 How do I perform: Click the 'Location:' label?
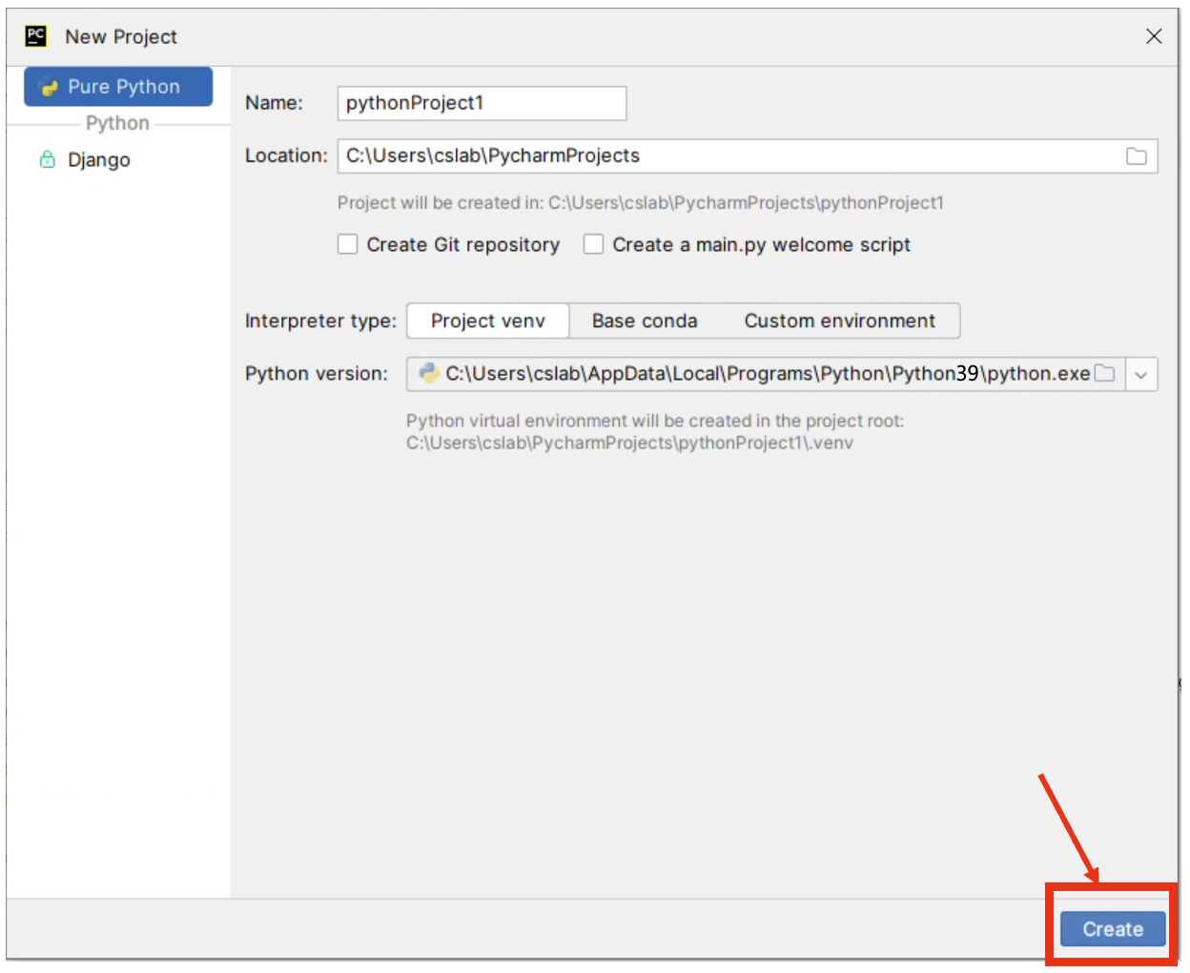pos(286,155)
